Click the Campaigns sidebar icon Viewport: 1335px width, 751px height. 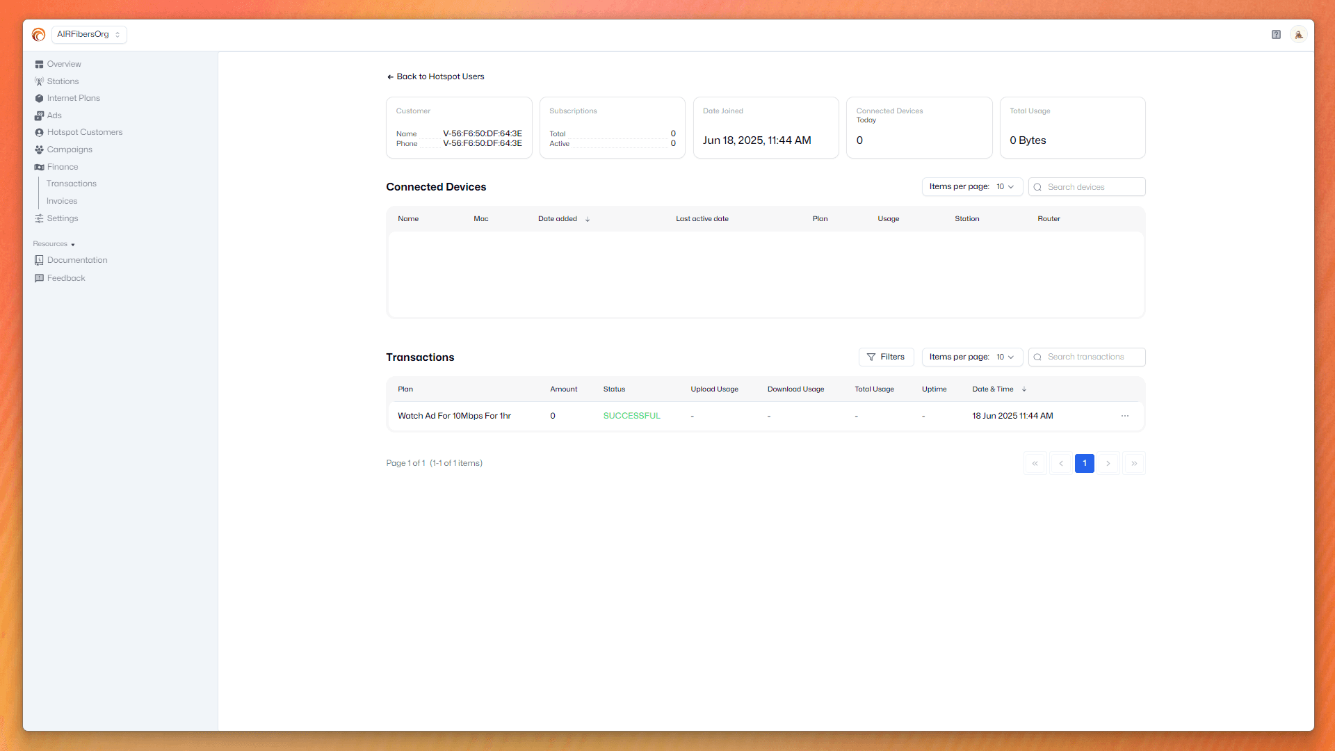click(39, 150)
